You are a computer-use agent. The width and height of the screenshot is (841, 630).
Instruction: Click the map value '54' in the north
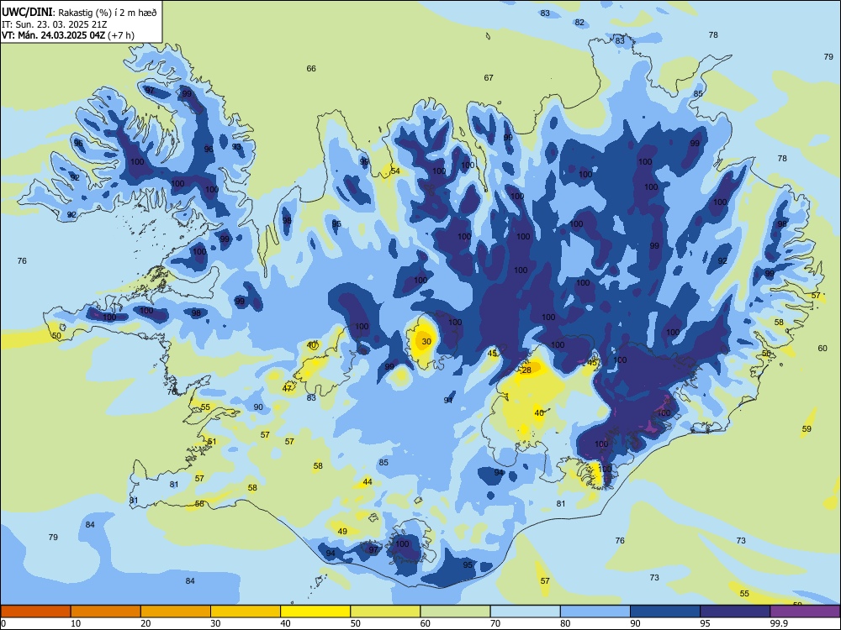(395, 171)
